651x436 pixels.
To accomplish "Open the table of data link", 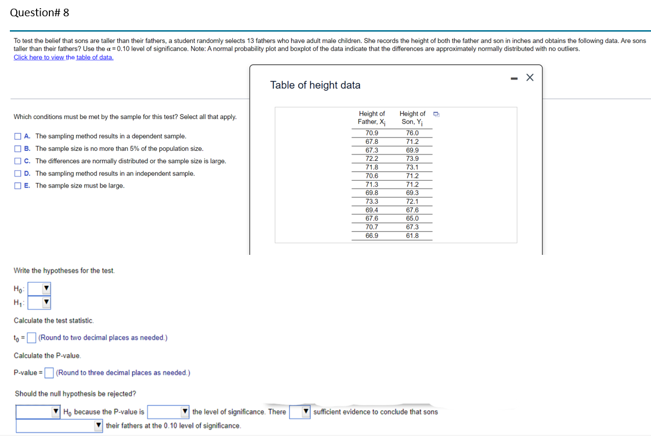I will tap(95, 56).
